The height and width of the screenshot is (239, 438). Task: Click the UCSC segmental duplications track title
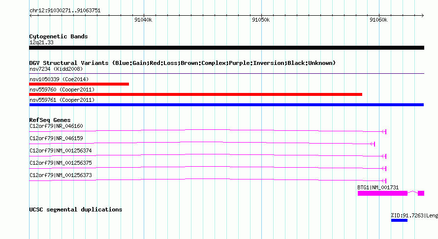click(x=76, y=209)
